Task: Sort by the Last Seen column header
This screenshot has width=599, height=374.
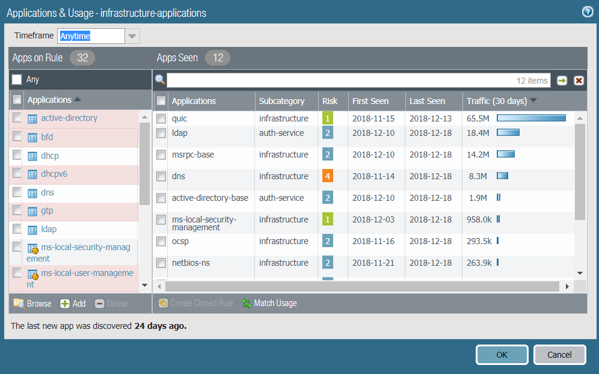Action: 427,101
